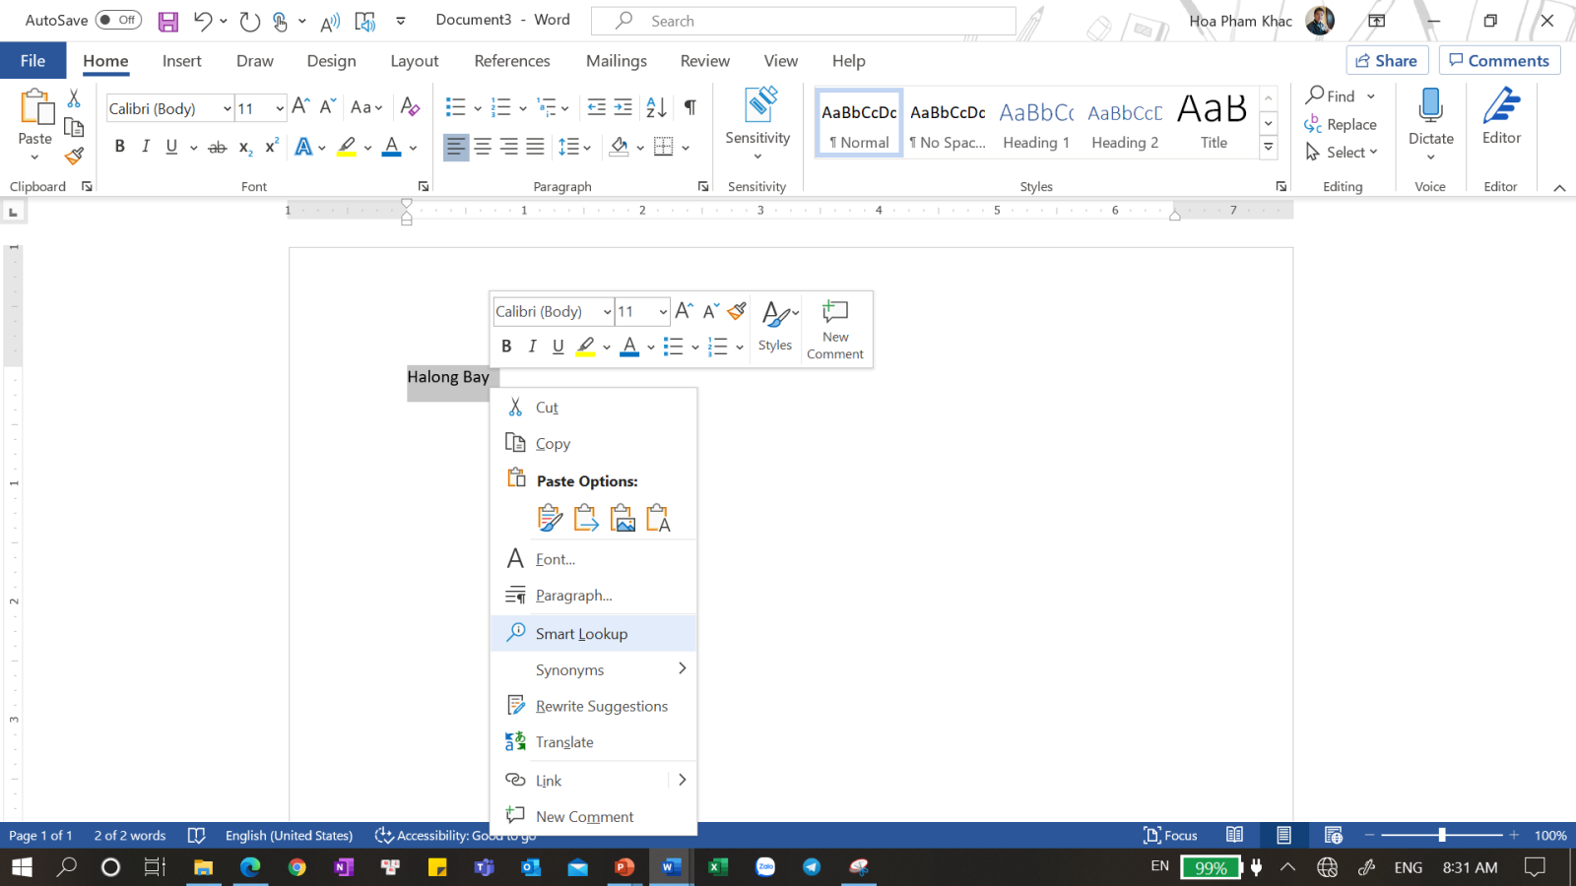Viewport: 1576px width, 886px height.
Task: Click the Dictate microphone icon
Action: [1430, 106]
